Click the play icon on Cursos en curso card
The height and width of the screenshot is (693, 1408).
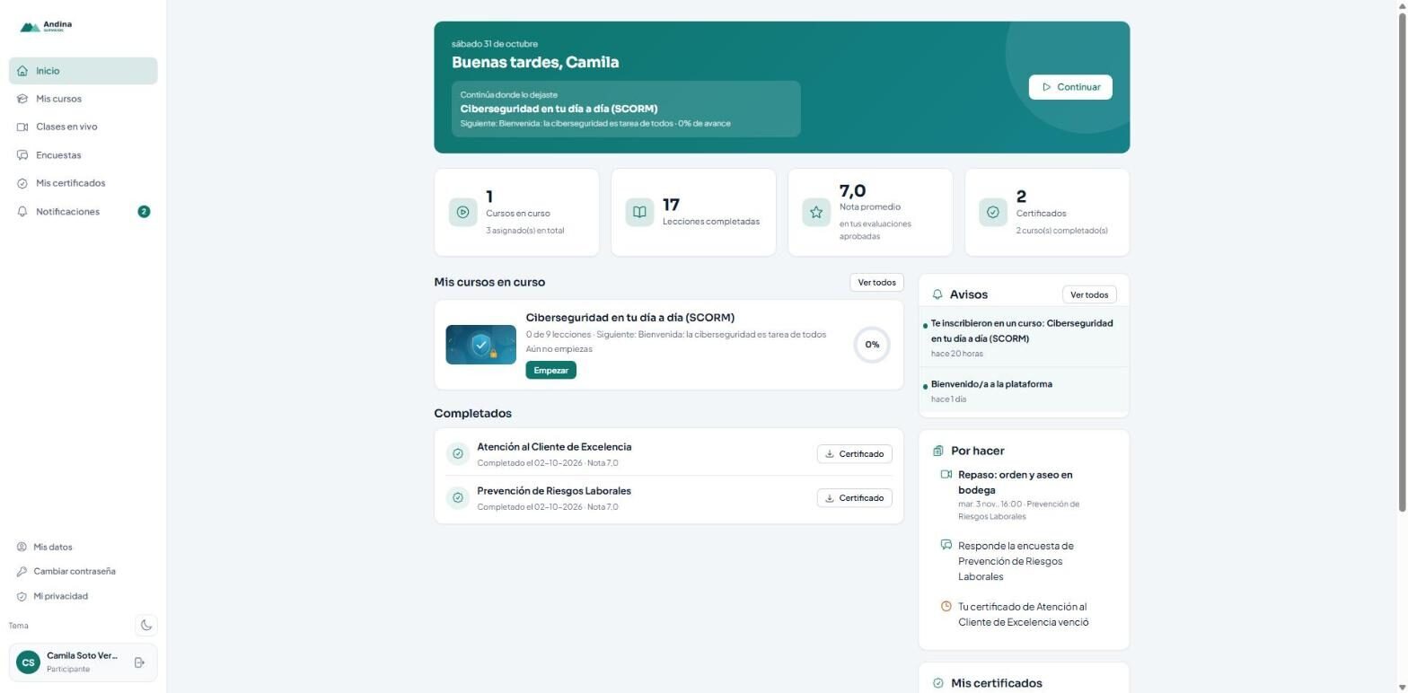point(462,213)
